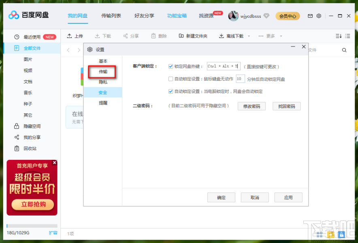
Task: Switch to Friend sharing (好友分享) tab
Action: pos(144,16)
